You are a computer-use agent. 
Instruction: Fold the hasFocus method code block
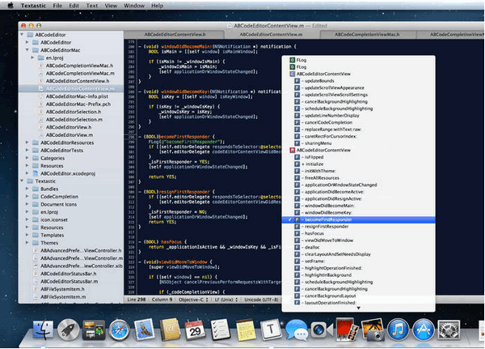point(139,241)
